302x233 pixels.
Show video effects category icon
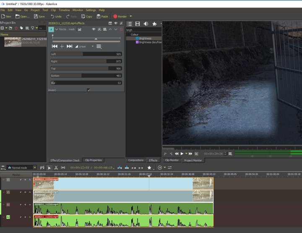click(138, 24)
